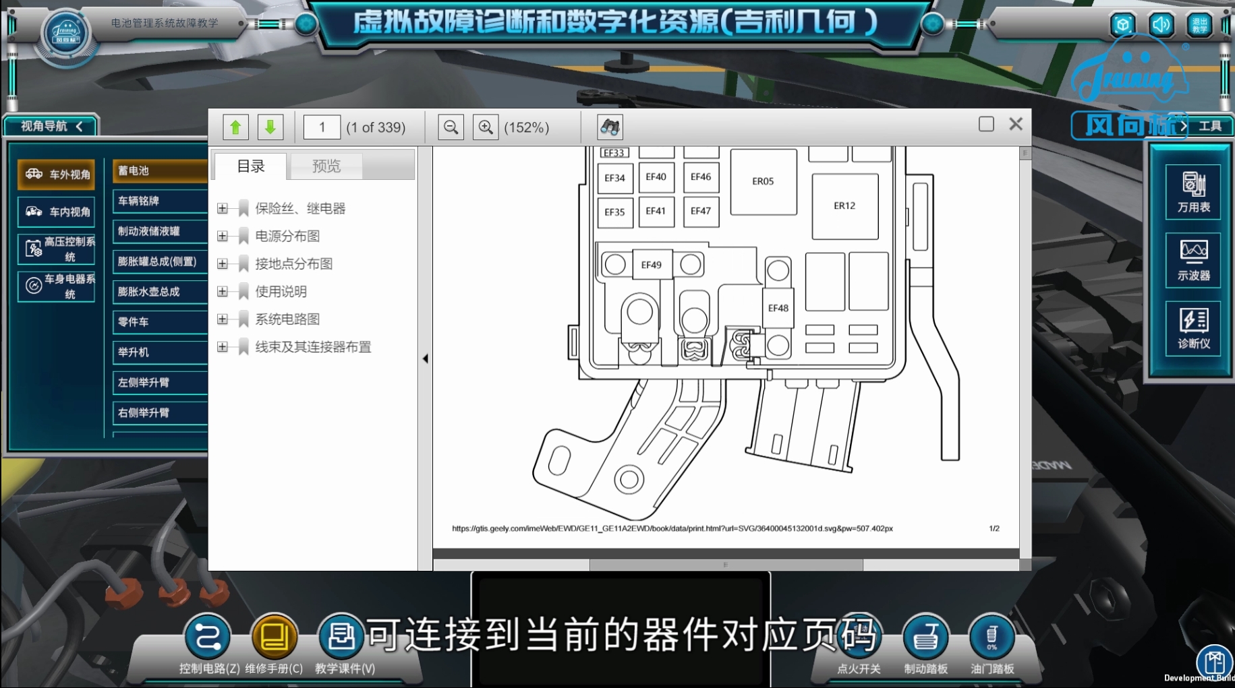Viewport: 1235px width, 688px height.
Task: Select 膨胀罐总成(侧置) in the view list
Action: coord(160,261)
